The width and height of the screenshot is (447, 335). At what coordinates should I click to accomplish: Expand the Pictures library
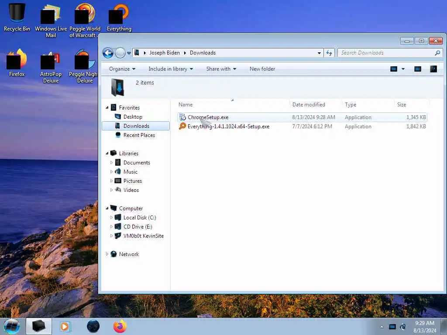111,181
